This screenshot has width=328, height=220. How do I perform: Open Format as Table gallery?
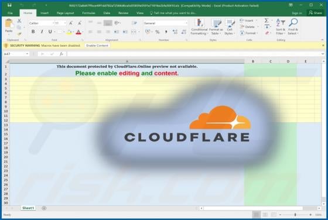pyautogui.click(x=216, y=27)
